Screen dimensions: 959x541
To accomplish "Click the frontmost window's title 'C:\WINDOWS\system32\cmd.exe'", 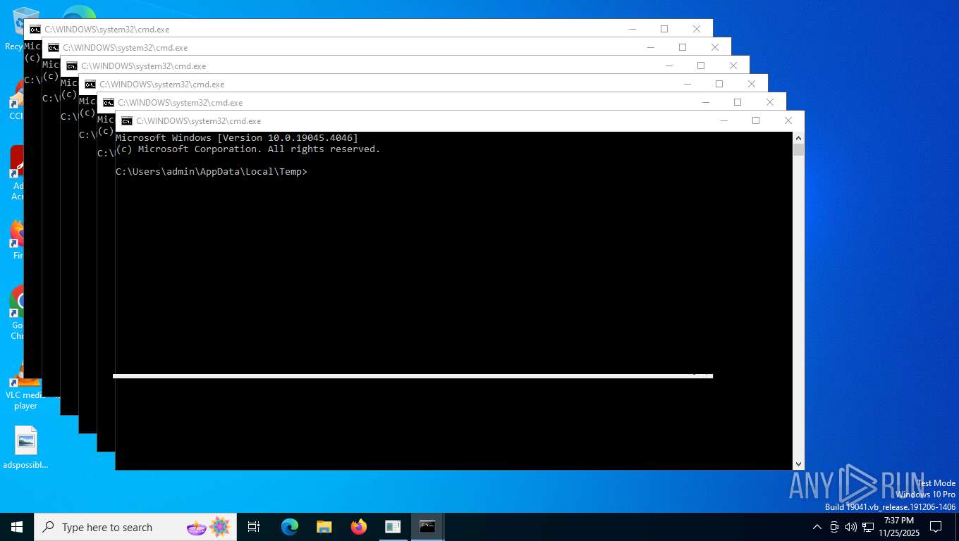I will pos(199,121).
